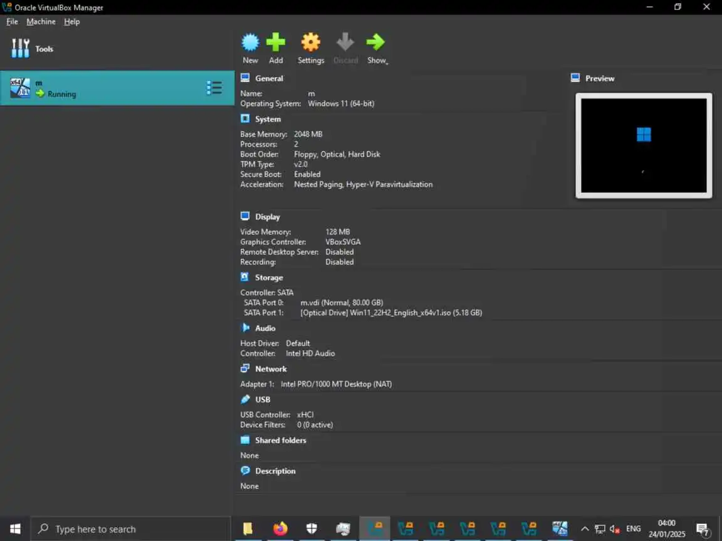Click the Device Filters 0 (0 active) value
Viewport: 722px width, 541px height.
coord(315,425)
